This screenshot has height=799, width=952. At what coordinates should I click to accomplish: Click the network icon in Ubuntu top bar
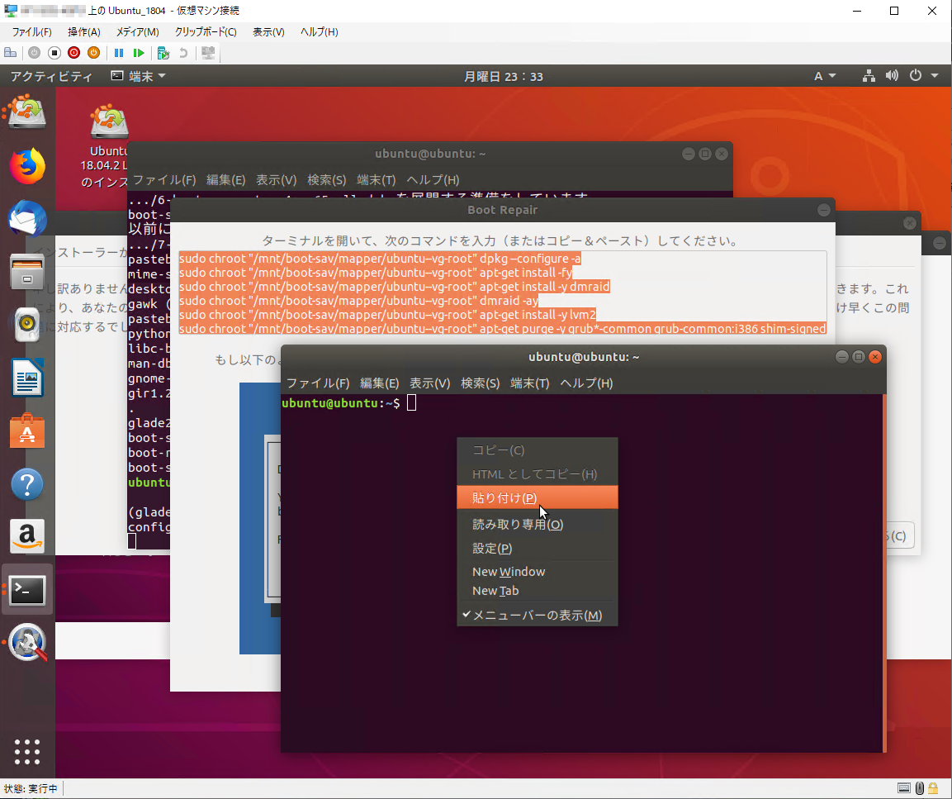click(x=869, y=76)
